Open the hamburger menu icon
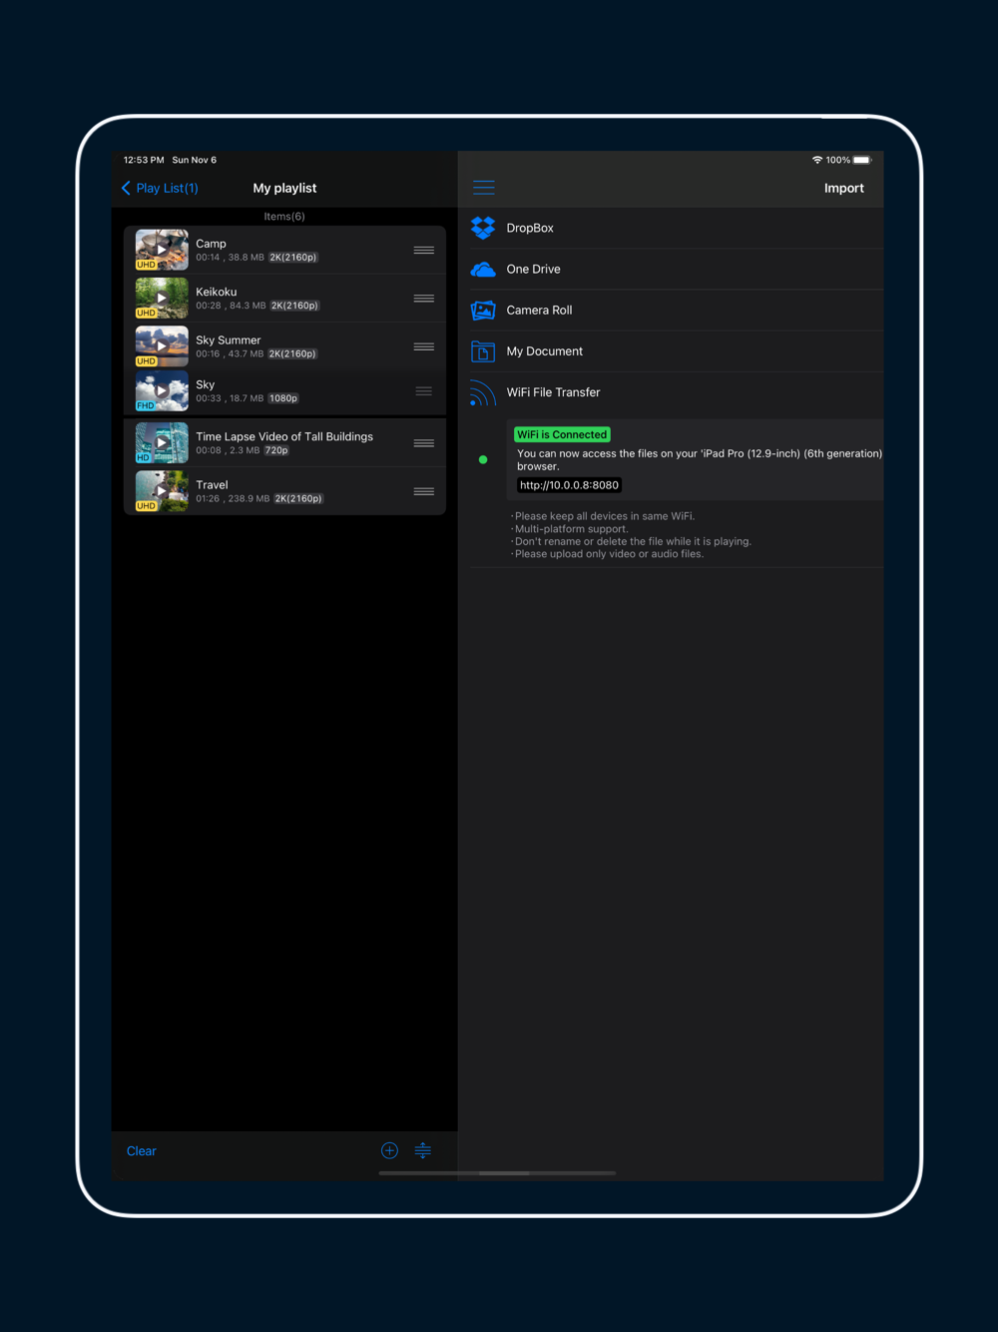Image resolution: width=998 pixels, height=1332 pixels. (484, 188)
